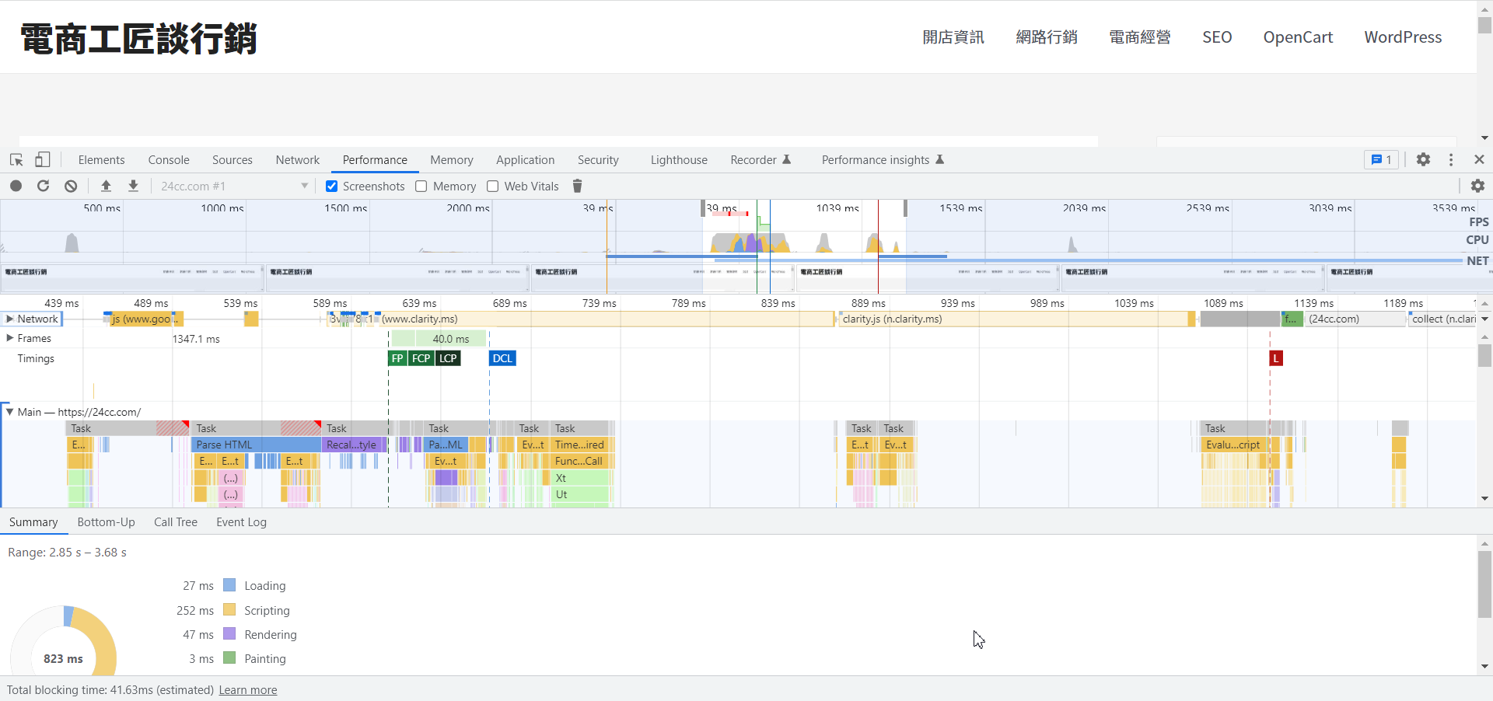Open the Recorder tab

(760, 160)
